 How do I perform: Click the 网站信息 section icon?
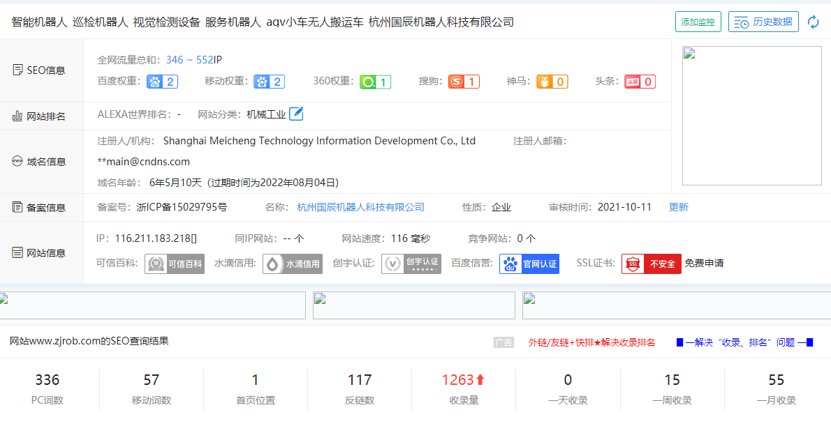click(17, 252)
